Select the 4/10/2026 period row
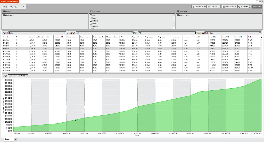The height and width of the screenshot is (142, 264). [131, 51]
